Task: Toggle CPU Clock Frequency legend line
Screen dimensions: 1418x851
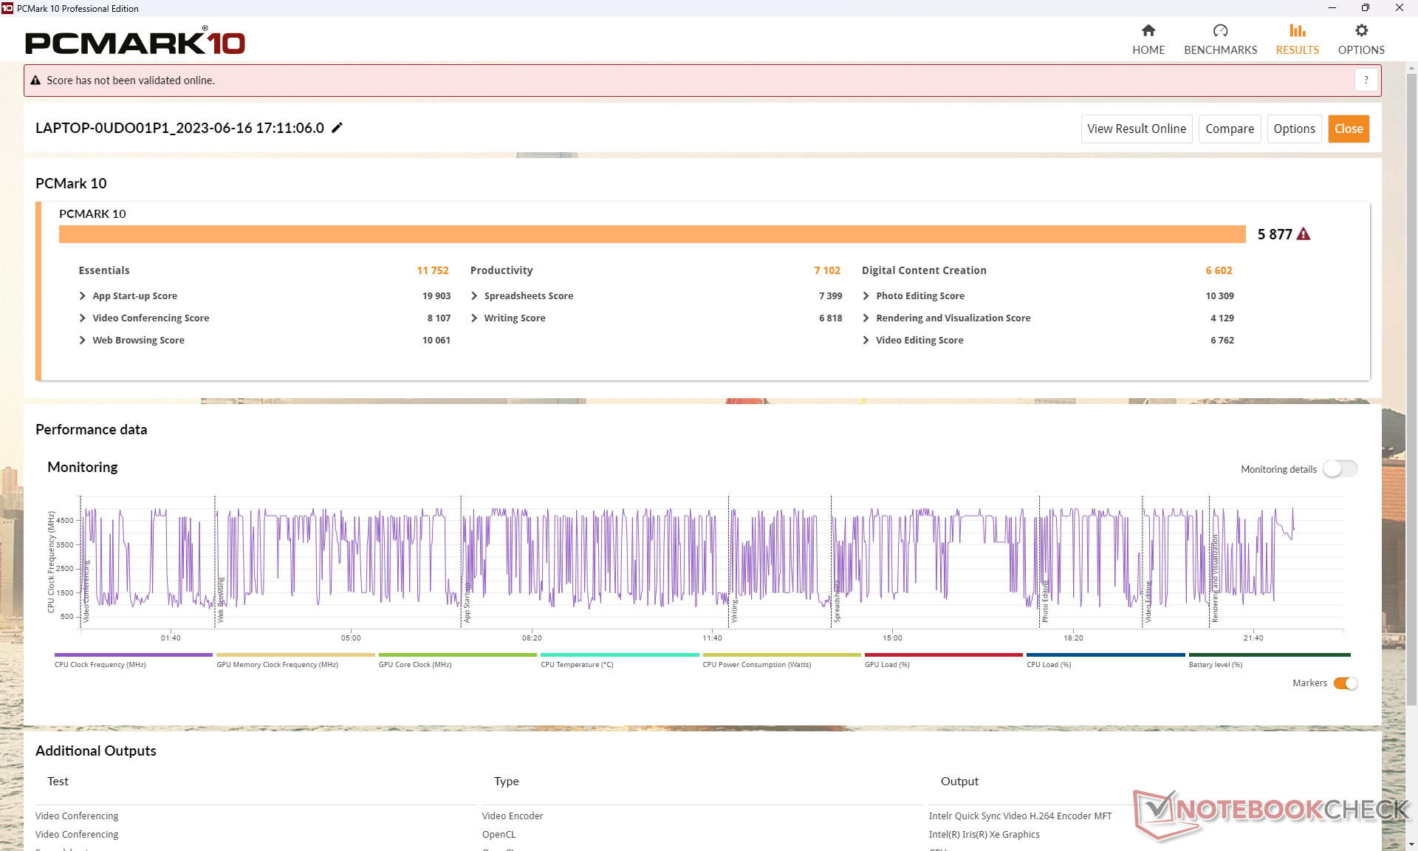Action: pyautogui.click(x=133, y=655)
